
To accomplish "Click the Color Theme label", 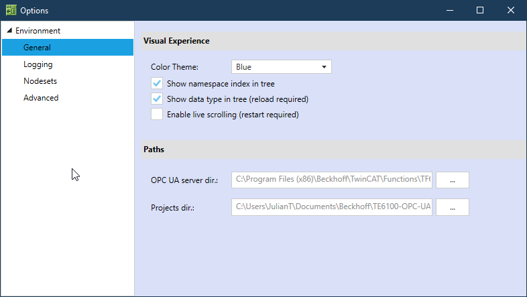I will click(x=174, y=67).
